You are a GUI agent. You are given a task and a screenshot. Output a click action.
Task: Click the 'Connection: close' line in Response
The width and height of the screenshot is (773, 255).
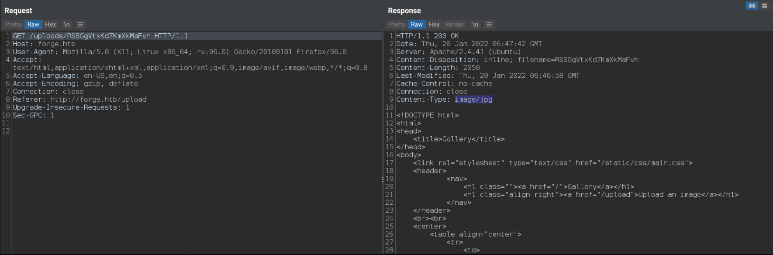click(x=431, y=91)
